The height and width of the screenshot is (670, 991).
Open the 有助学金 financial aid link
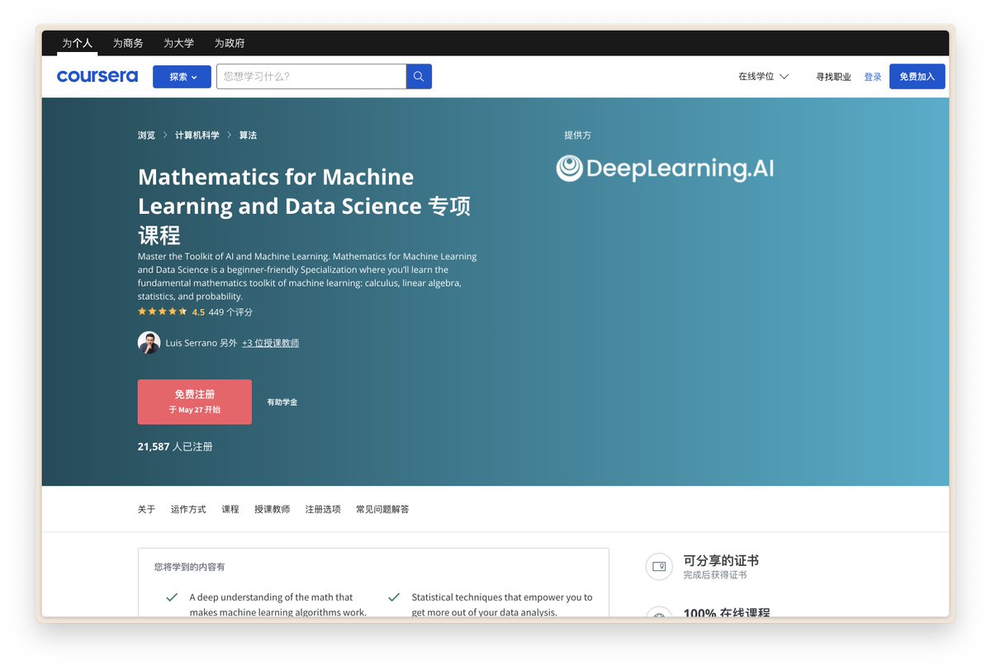282,402
